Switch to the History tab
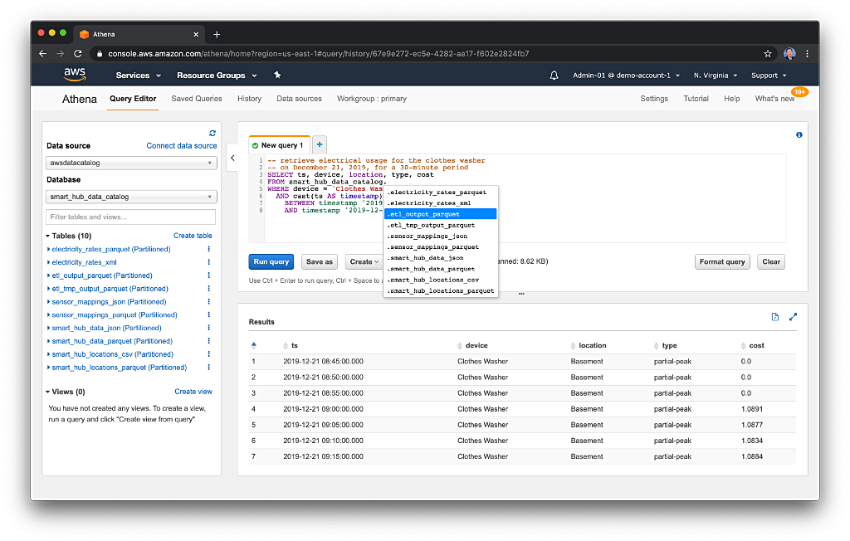Image resolution: width=850 pixels, height=541 pixels. click(x=249, y=99)
